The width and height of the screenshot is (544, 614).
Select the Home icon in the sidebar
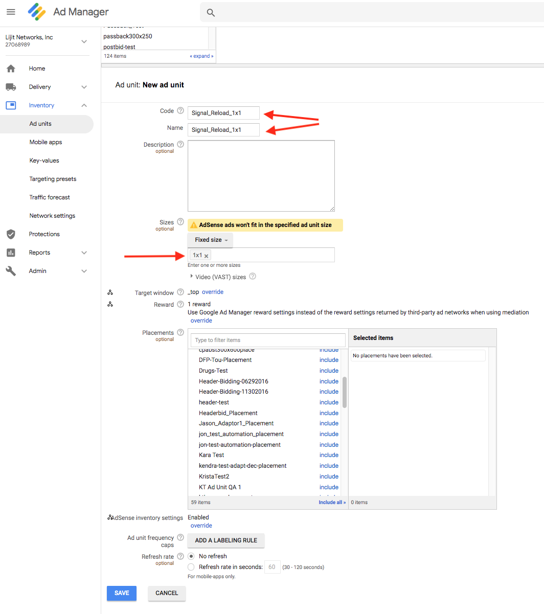click(11, 68)
